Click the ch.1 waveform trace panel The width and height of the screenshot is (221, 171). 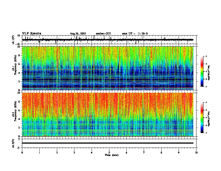tap(109, 40)
